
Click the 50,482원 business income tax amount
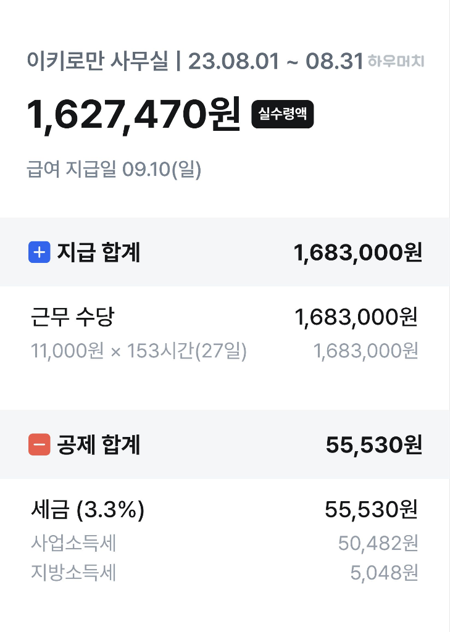[x=378, y=544]
